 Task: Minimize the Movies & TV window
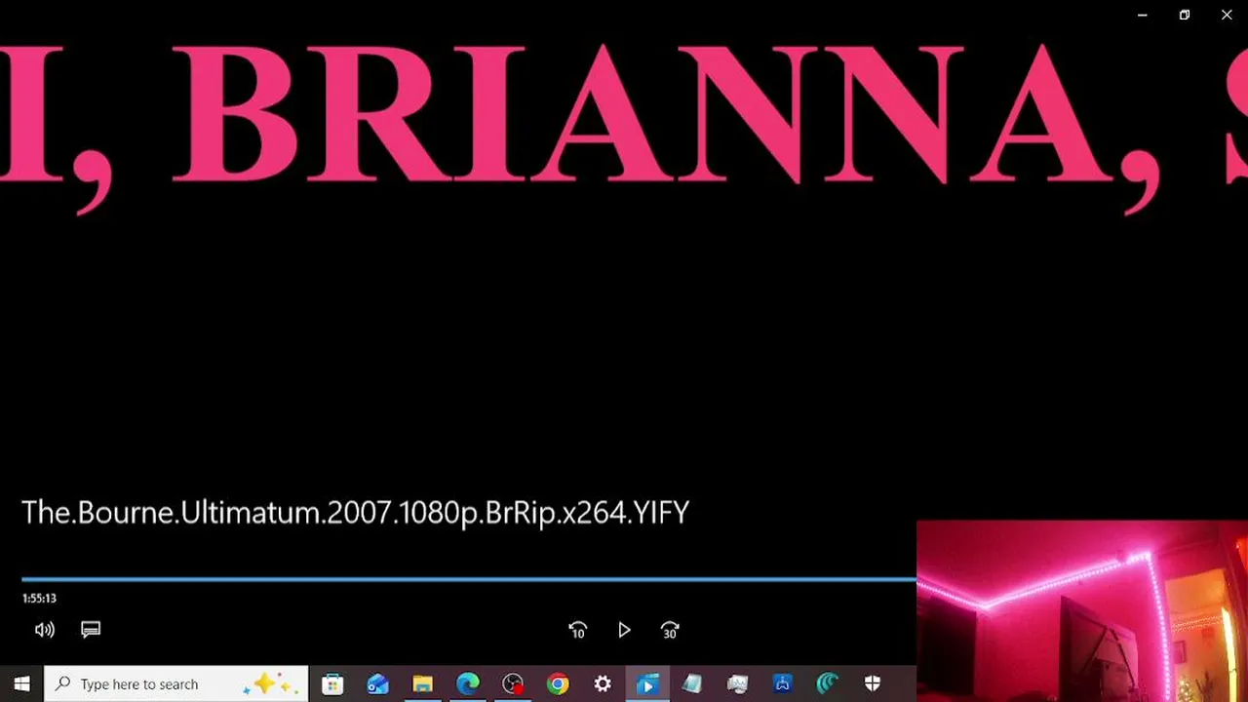pos(1142,15)
